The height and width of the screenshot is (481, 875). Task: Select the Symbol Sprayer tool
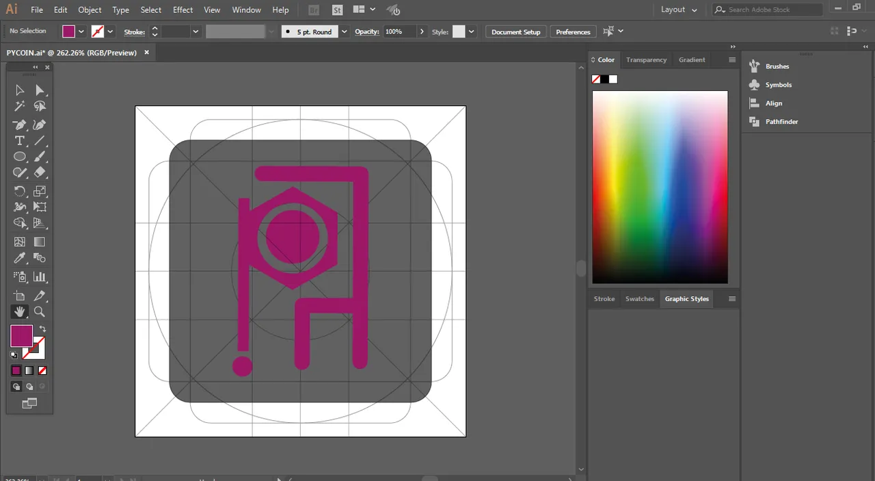20,276
